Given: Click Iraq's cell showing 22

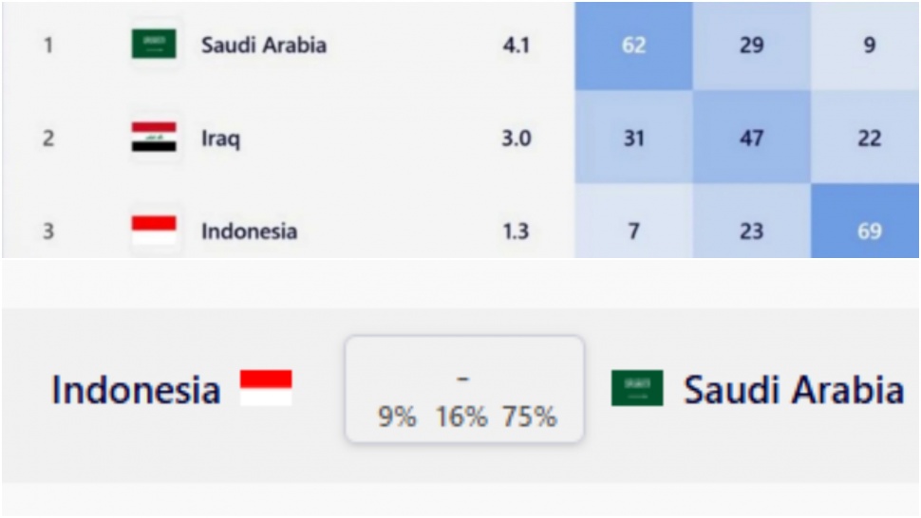Looking at the screenshot, I should coord(869,139).
